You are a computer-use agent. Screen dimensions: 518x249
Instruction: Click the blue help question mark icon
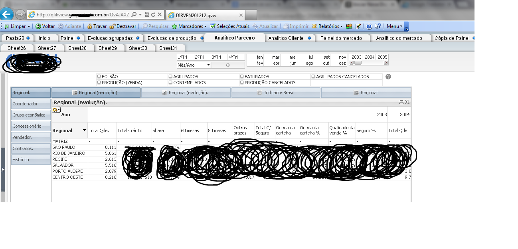[x=369, y=26]
